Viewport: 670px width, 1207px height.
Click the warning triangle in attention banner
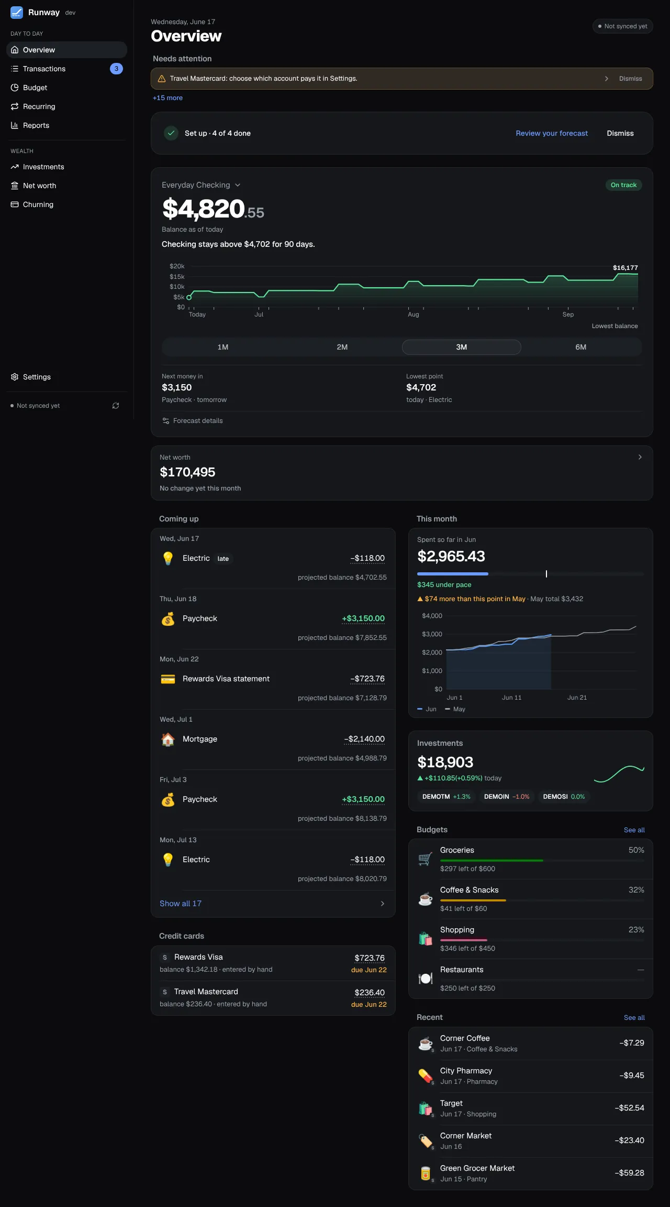click(162, 79)
